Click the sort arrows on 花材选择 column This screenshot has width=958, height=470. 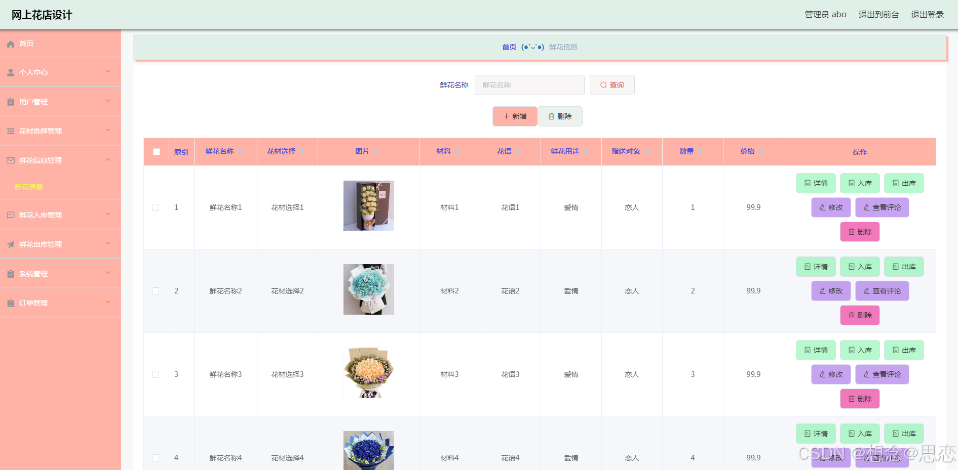pos(302,152)
